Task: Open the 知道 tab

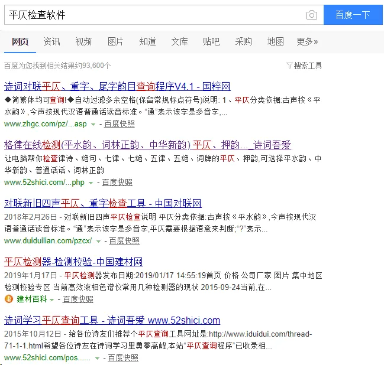Action: 147,41
